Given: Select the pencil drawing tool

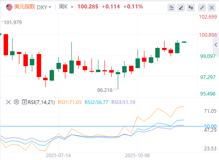Looking at the screenshot, I should 181,8.
